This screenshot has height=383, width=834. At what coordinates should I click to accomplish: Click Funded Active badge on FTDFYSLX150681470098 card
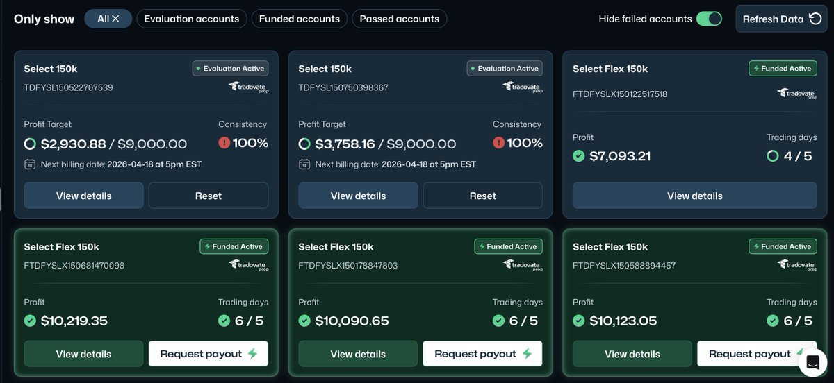pyautogui.click(x=234, y=246)
